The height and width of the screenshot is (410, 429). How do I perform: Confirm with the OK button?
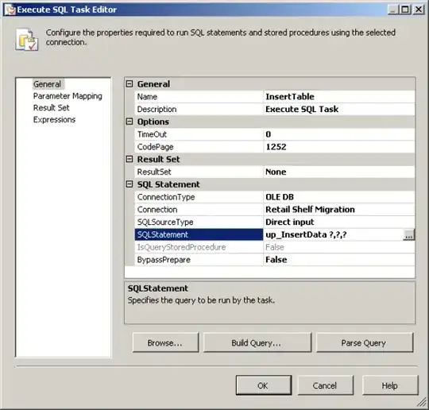coord(264,385)
